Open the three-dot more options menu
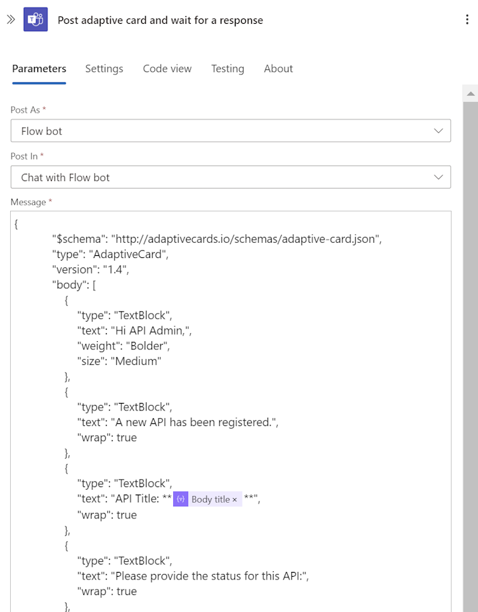This screenshot has width=478, height=612. pyautogui.click(x=467, y=20)
